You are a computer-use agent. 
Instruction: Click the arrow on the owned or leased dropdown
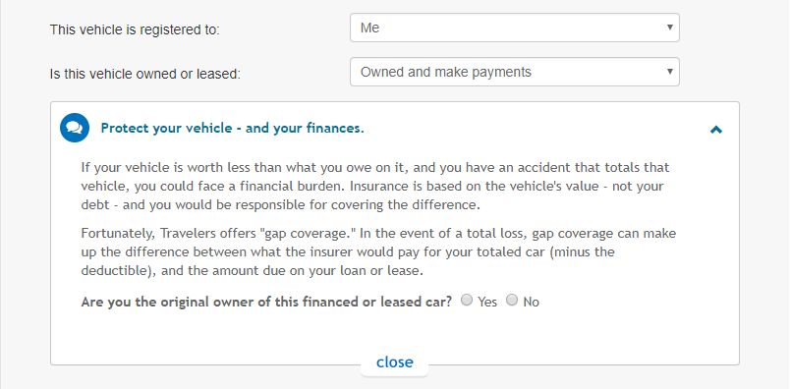click(669, 72)
